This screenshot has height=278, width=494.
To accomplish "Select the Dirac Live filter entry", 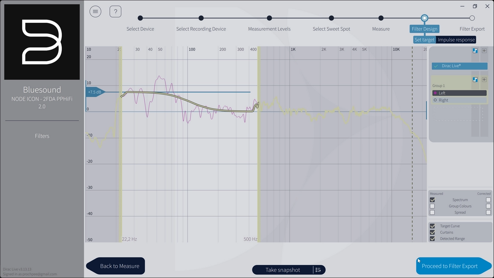I will point(459,66).
